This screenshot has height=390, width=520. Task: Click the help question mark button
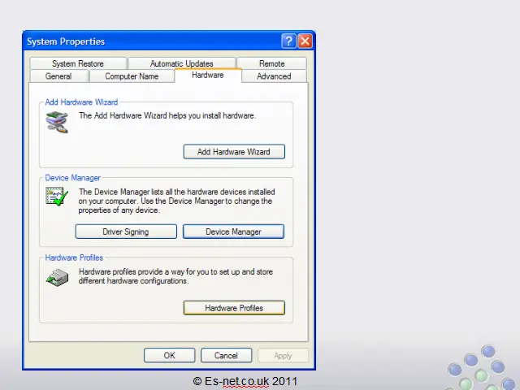pyautogui.click(x=288, y=41)
